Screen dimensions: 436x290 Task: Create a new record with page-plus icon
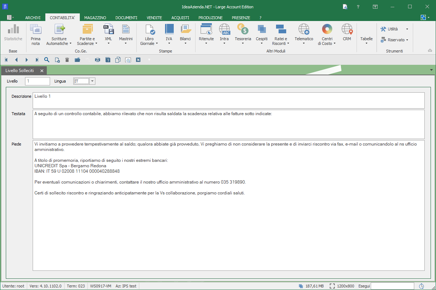coord(57,60)
